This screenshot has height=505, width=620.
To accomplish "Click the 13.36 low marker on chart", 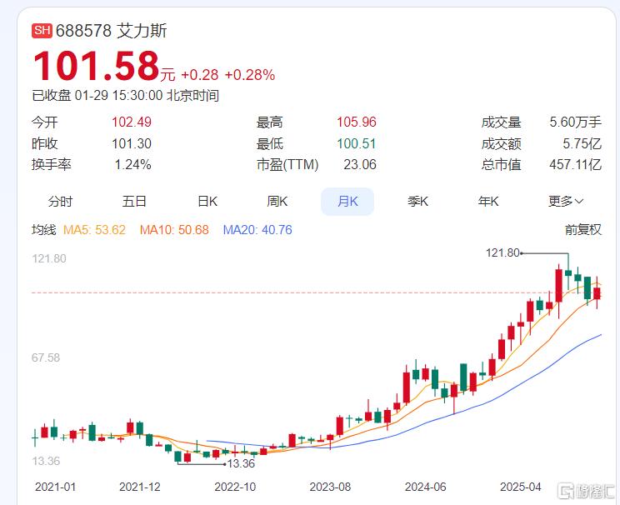I will tap(241, 463).
